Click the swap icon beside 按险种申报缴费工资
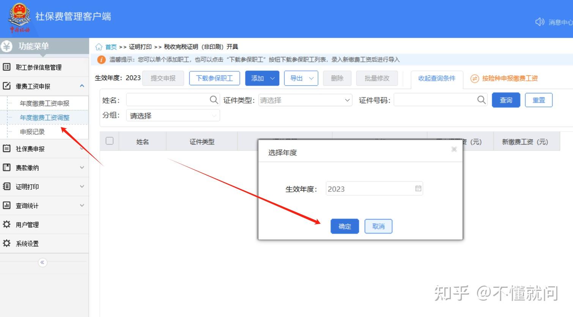Image resolution: width=573 pixels, height=317 pixels. 474,78
